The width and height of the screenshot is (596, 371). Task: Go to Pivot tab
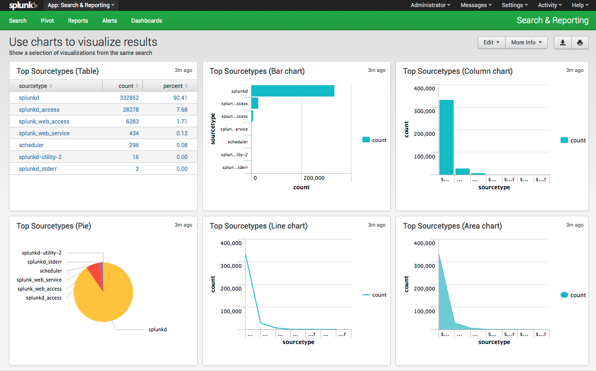[47, 21]
